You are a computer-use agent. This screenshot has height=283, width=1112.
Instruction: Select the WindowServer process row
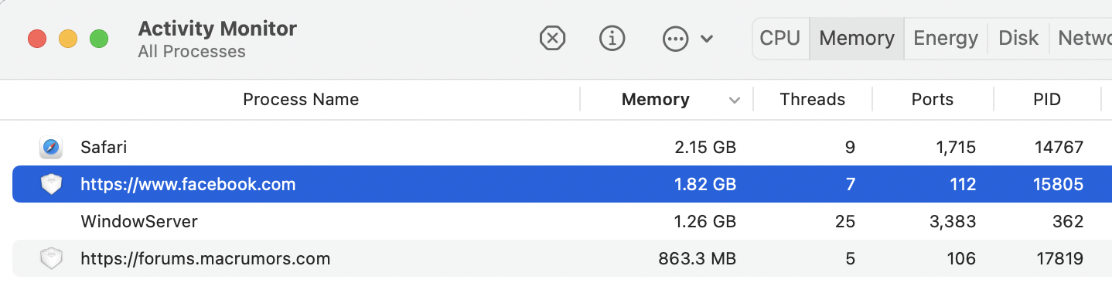pyautogui.click(x=556, y=221)
